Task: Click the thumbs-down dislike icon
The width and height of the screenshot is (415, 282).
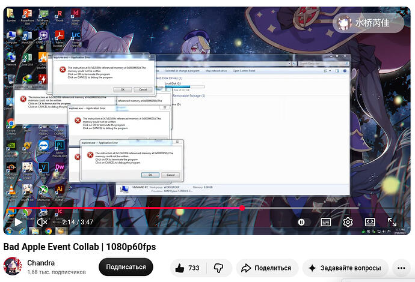Action: point(218,268)
